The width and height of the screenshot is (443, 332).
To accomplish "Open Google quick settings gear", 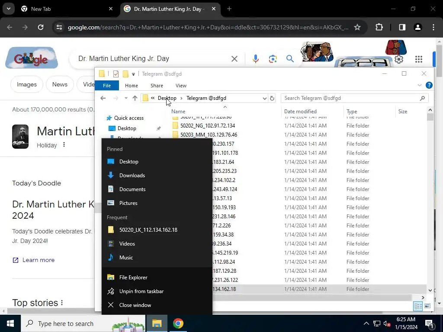I will tap(398, 59).
